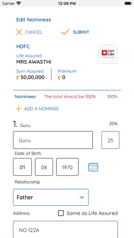Tap the HDFC Life logo thumbnail

(x=108, y=54)
